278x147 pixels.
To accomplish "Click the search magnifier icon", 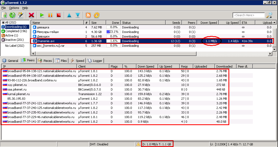I will coord(269,15).
